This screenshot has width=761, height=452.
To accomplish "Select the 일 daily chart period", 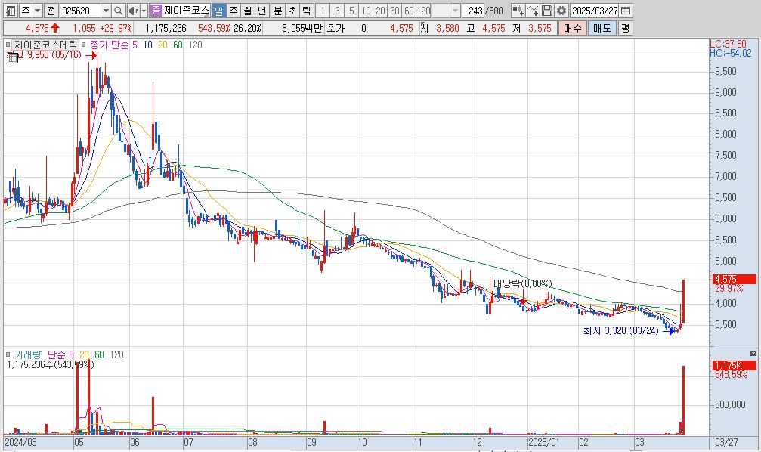I will [218, 10].
